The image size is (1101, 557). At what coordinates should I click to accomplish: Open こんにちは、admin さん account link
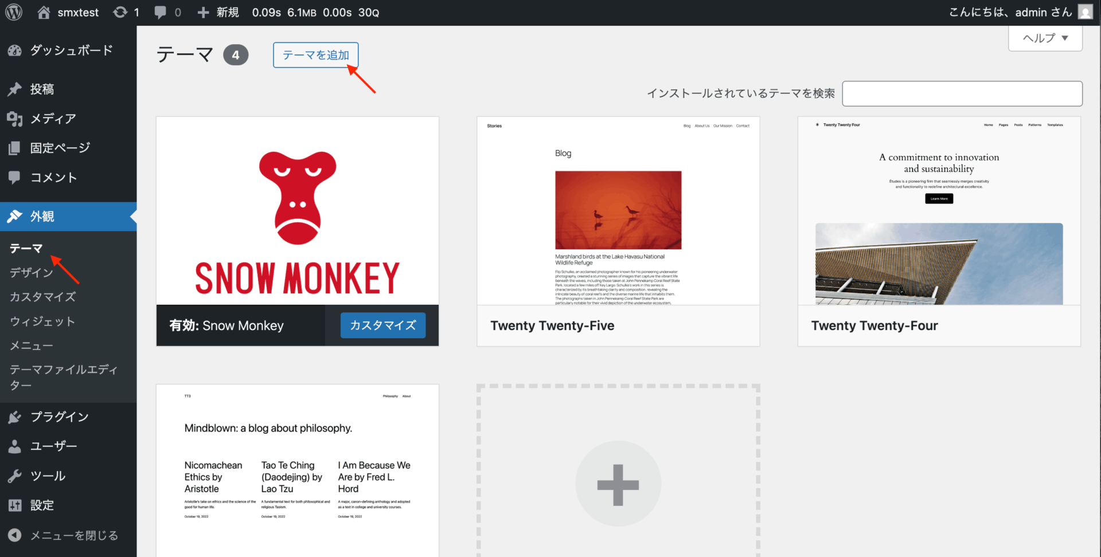click(1010, 12)
